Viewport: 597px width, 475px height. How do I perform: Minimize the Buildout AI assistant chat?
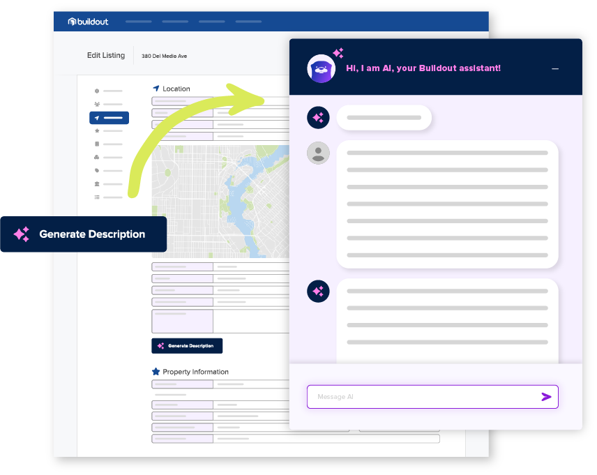555,69
